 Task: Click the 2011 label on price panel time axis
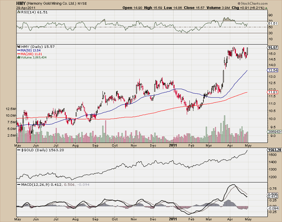point(173,145)
